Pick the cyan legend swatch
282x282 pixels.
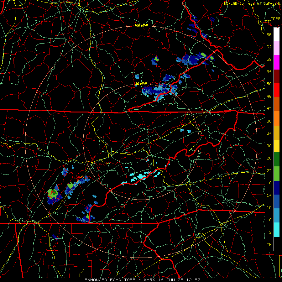click(x=277, y=230)
